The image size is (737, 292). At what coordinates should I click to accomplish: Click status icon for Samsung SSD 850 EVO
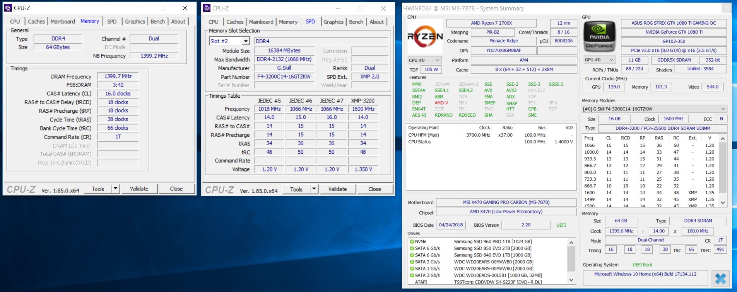412,248
